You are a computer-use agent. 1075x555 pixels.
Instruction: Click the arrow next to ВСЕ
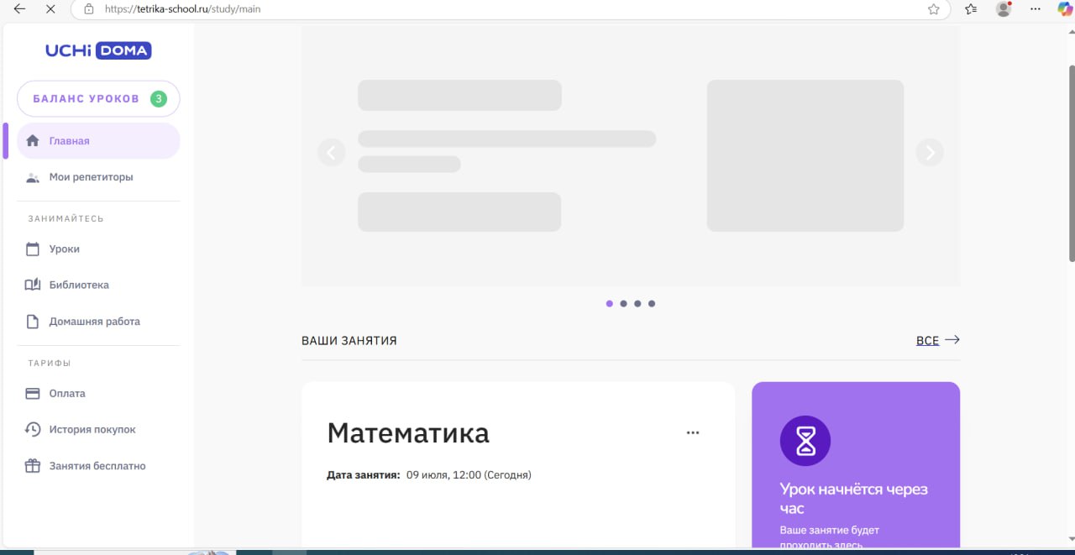(x=952, y=340)
